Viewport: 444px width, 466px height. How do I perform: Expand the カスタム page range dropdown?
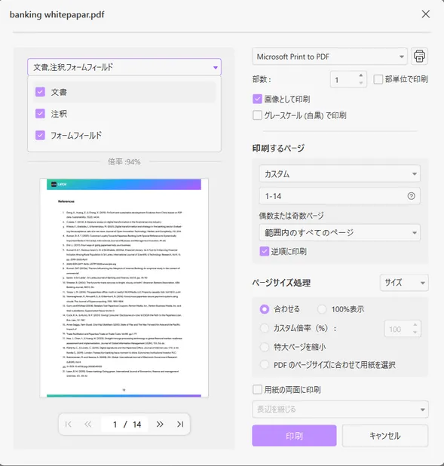pyautogui.click(x=340, y=173)
